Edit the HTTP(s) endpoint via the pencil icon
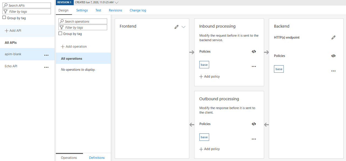 (333, 37)
